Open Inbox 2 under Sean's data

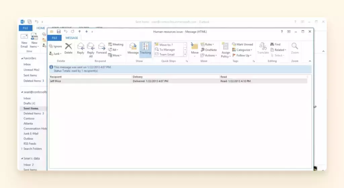pos(29,165)
